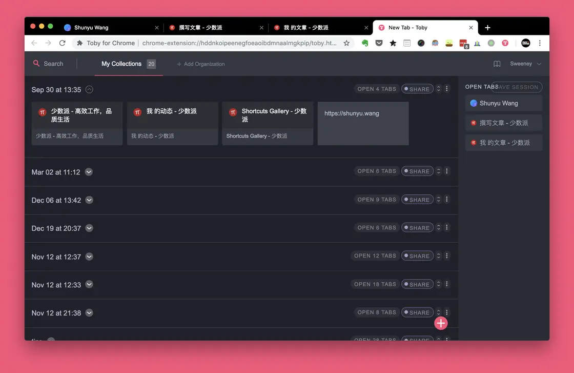The height and width of the screenshot is (373, 574).
Task: Toggle the SHARE switch for Sep 30 collection
Action: click(417, 88)
